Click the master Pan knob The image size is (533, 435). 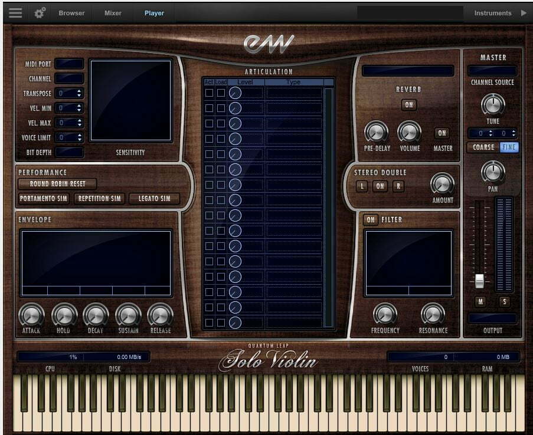493,172
